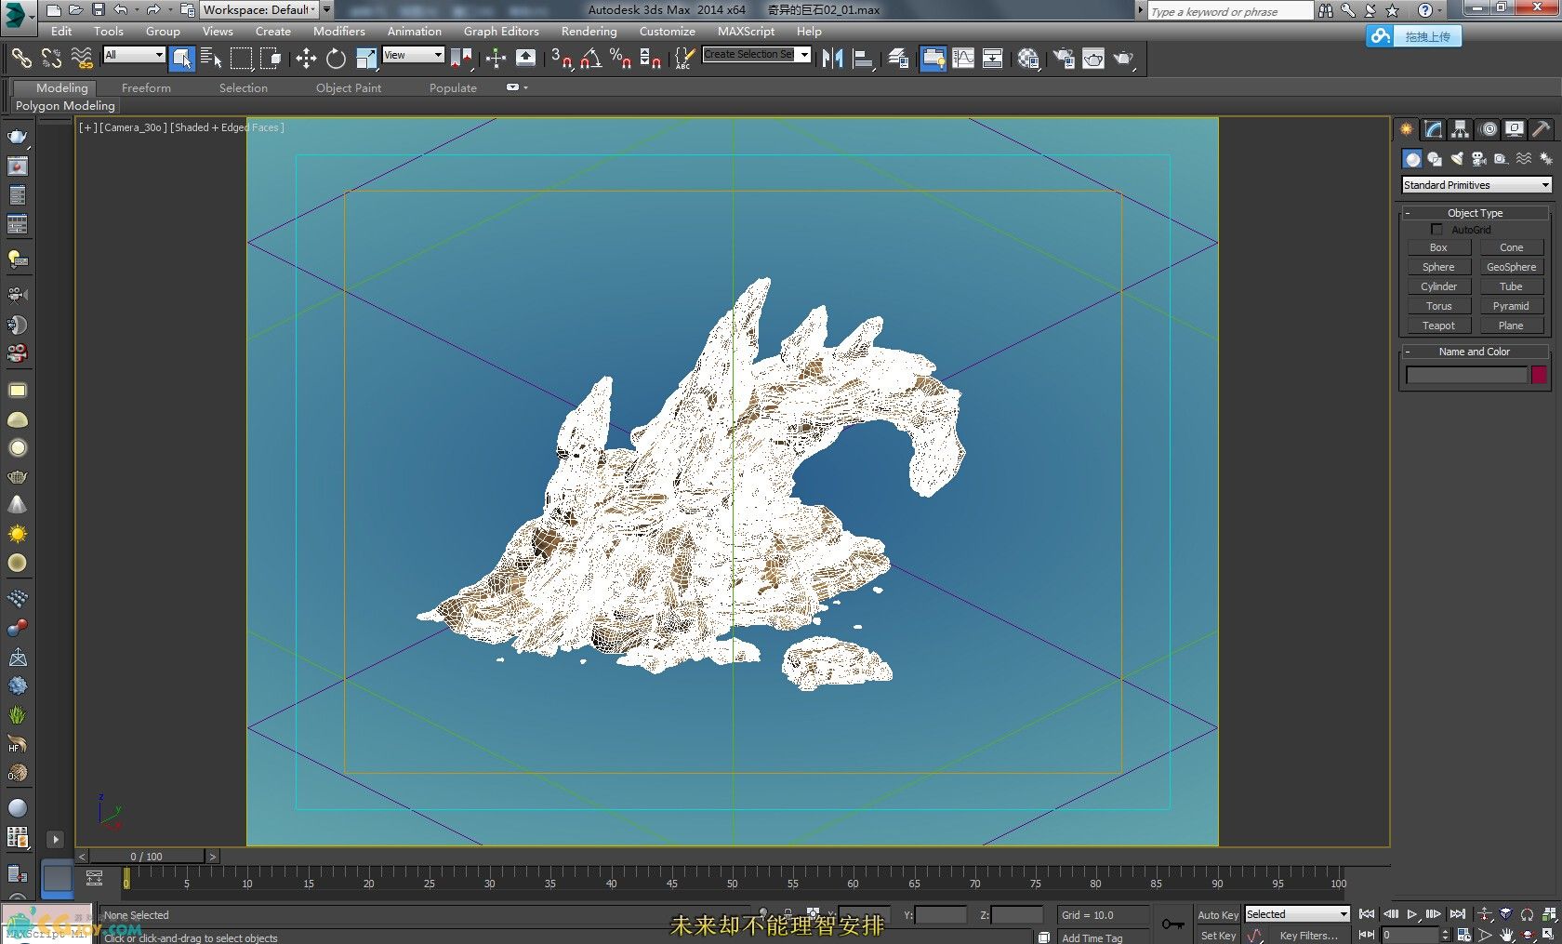Activate the Select Object tool
The height and width of the screenshot is (944, 1562).
click(182, 59)
